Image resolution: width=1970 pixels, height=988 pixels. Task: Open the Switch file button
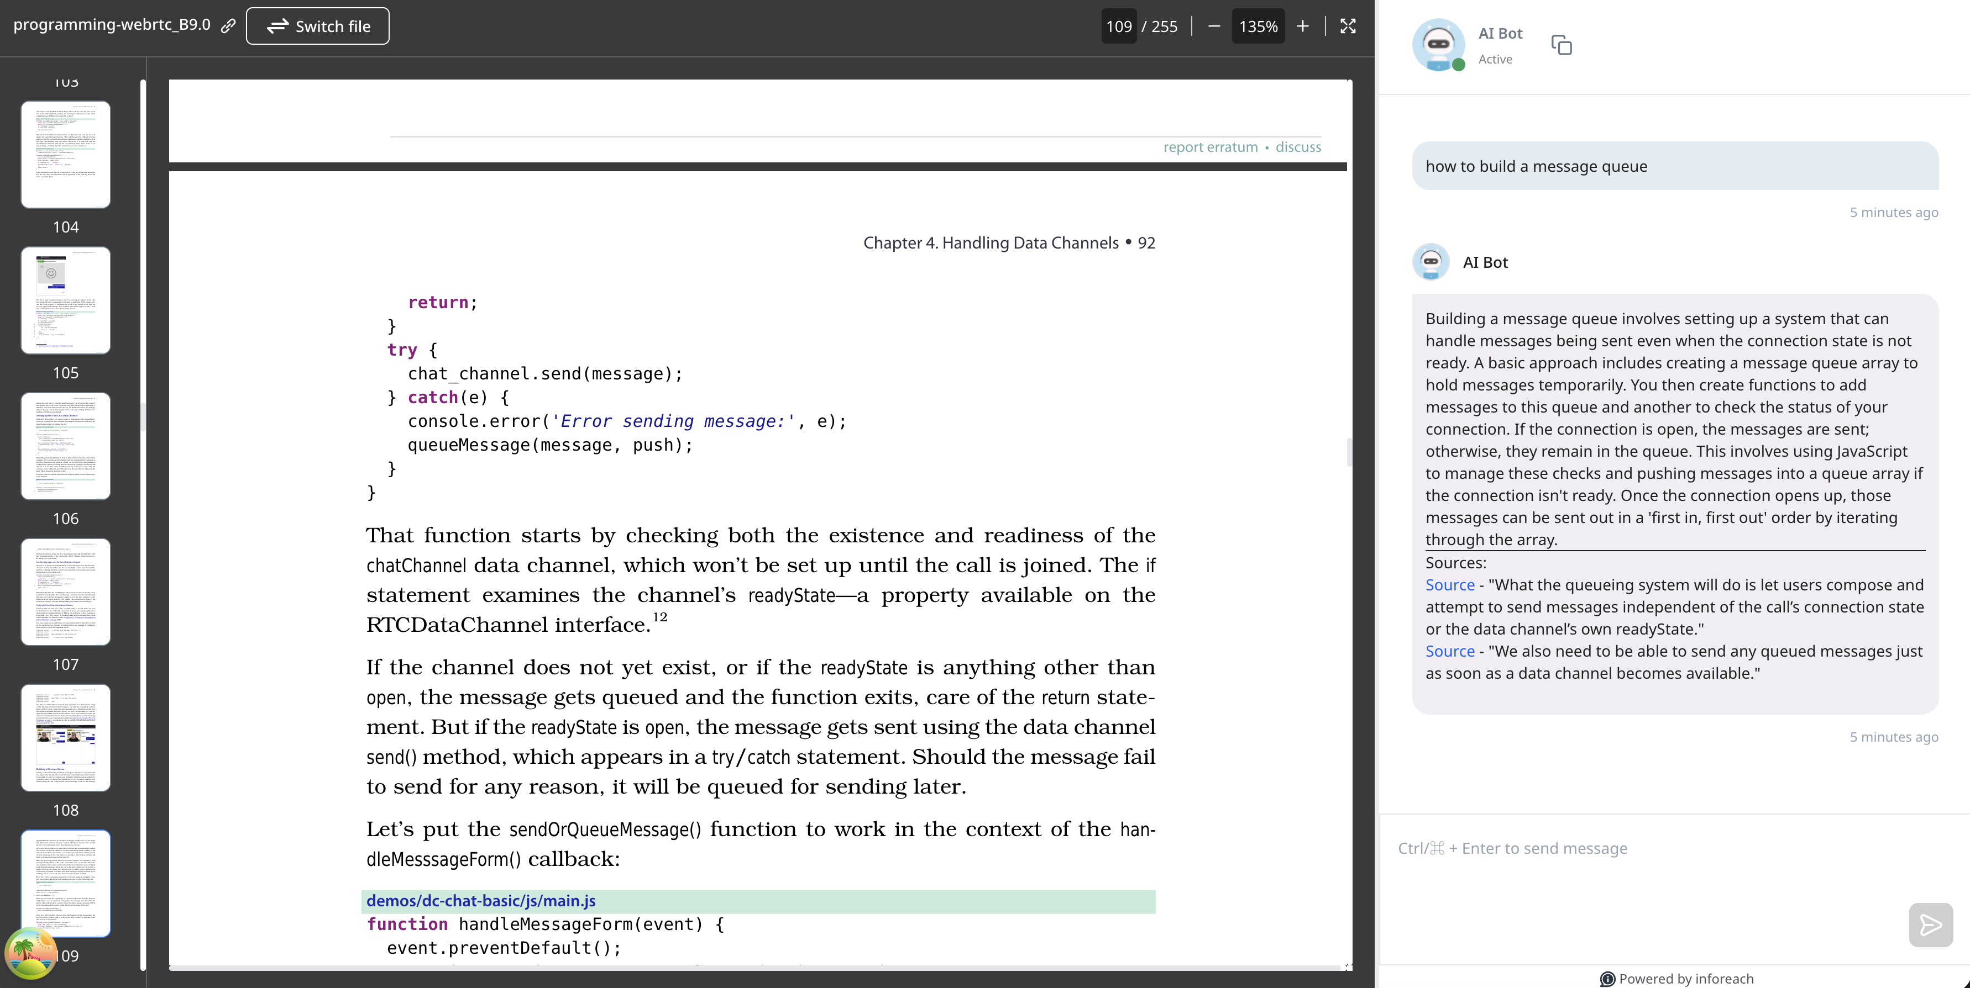click(317, 26)
